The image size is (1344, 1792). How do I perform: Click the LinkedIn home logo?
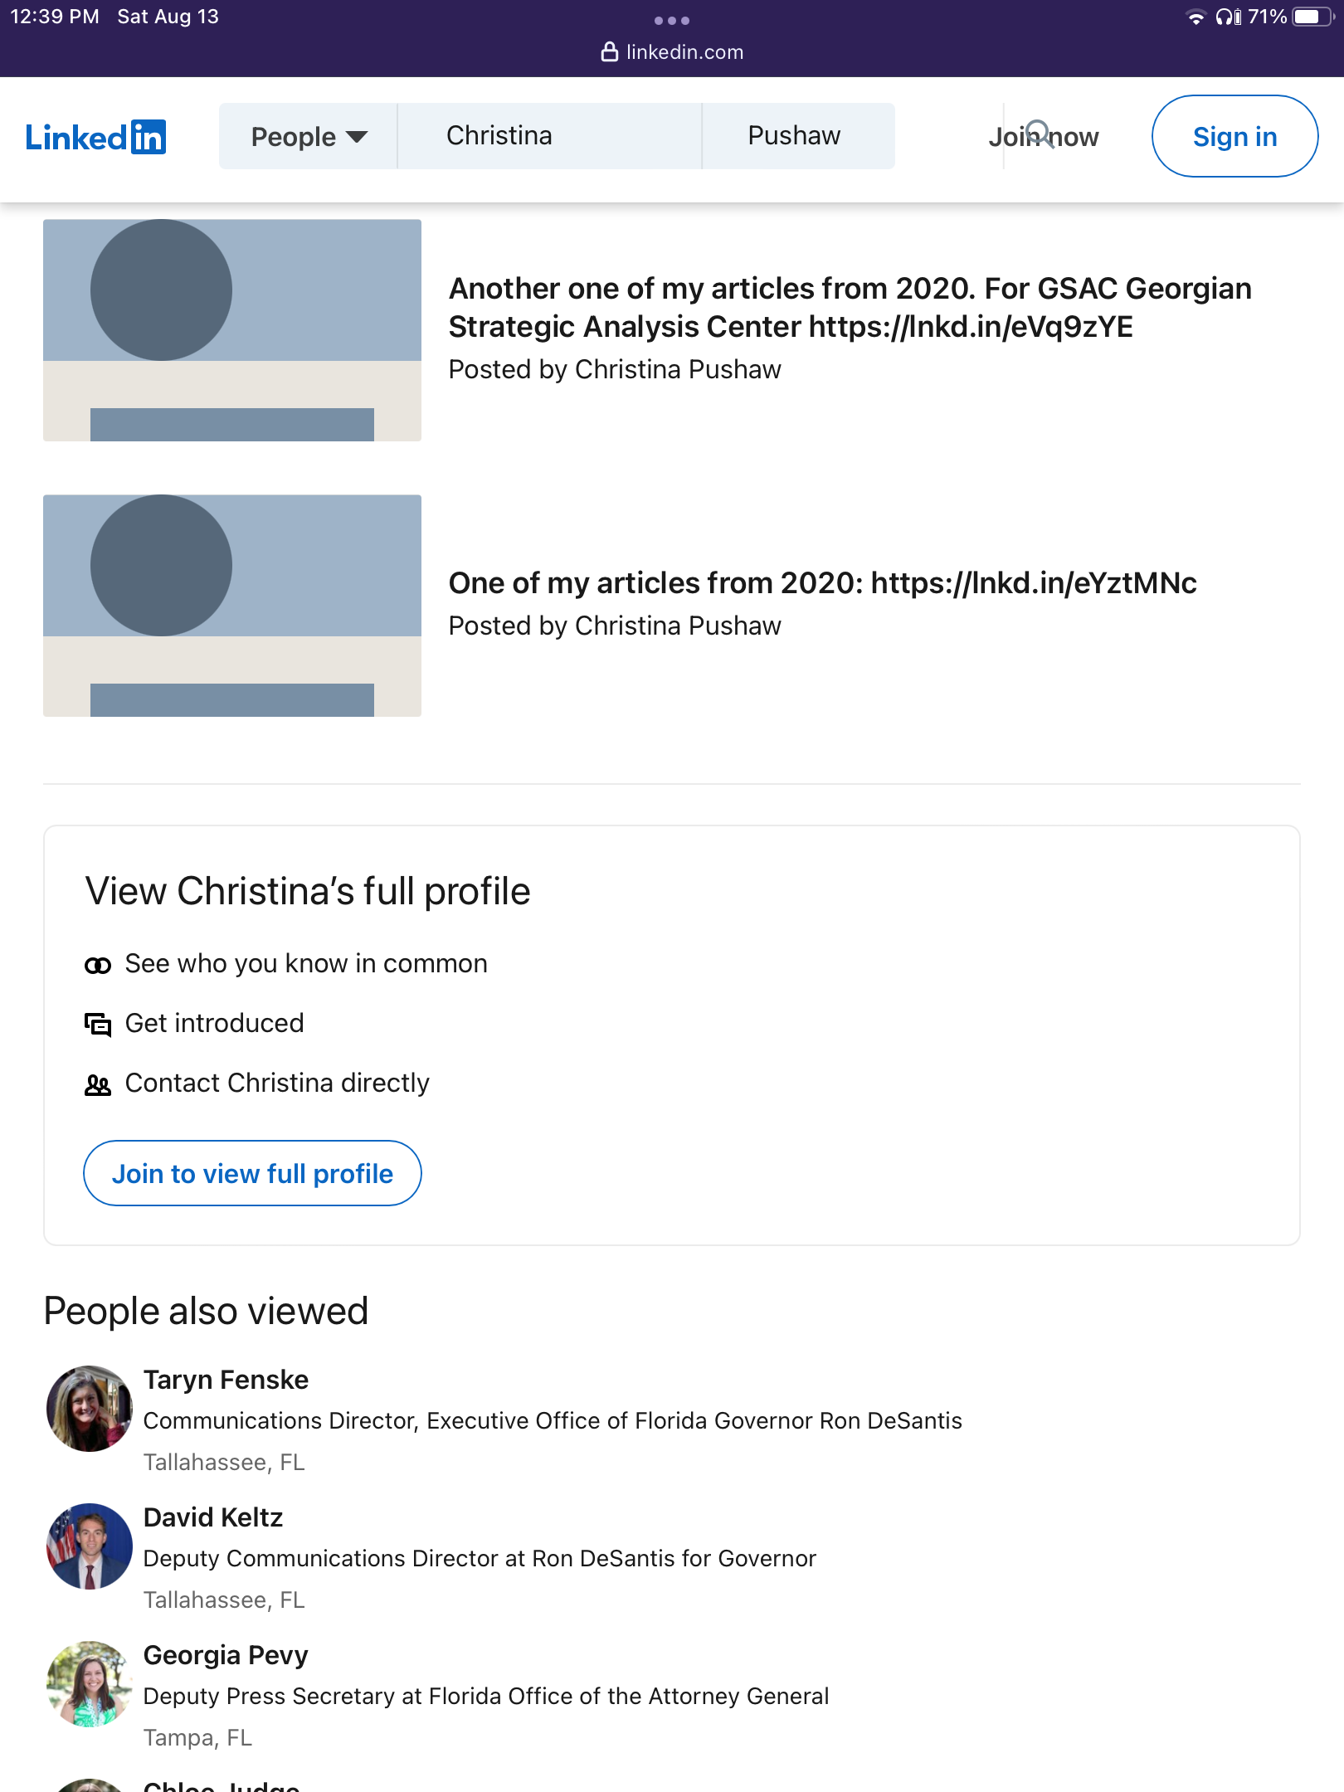(96, 137)
